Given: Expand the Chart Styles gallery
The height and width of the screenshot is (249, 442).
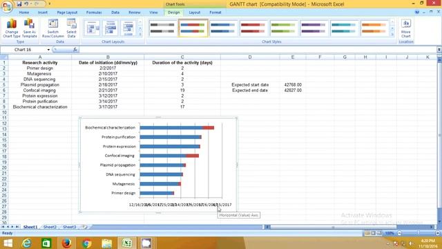Looking at the screenshot, I should [x=392, y=35].
